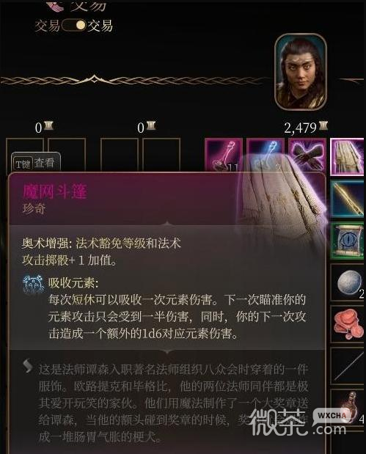Image resolution: width=366 pixels, height=454 pixels.
Task: Select the highlighted Weave cloak item
Action: [x=348, y=157]
